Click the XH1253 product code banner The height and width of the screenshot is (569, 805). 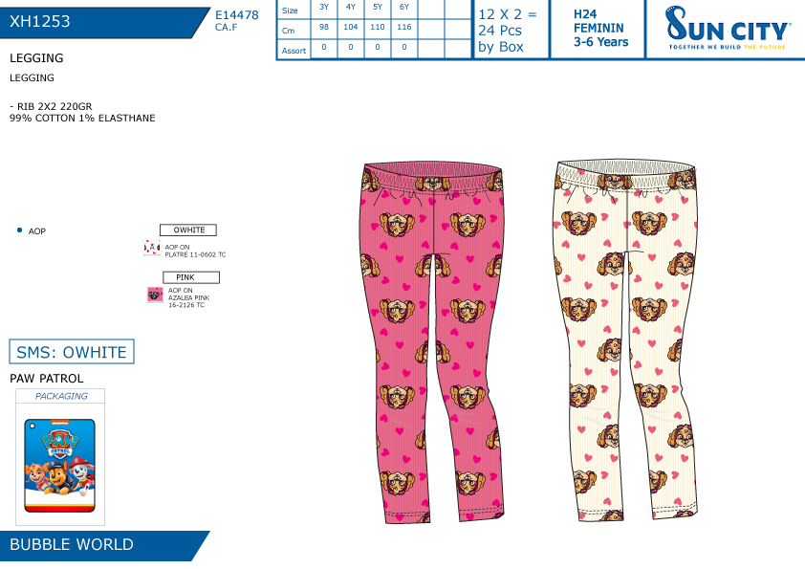click(100, 23)
